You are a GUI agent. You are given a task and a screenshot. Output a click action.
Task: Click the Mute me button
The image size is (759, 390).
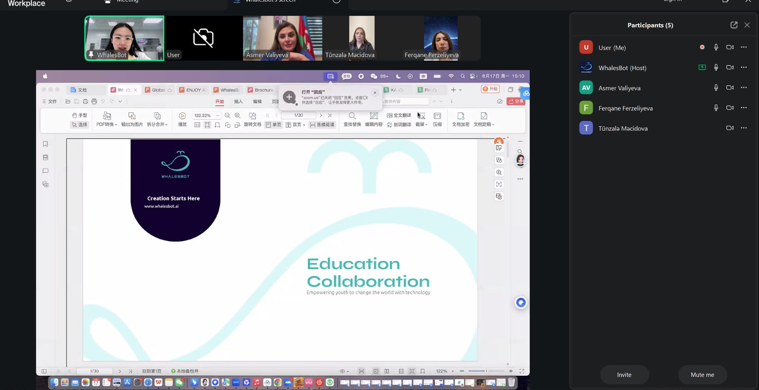pos(703,375)
